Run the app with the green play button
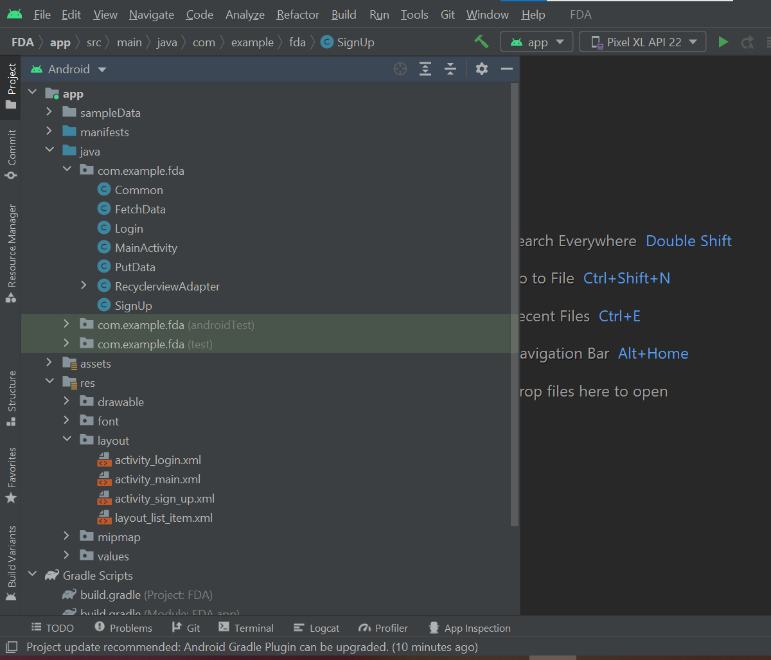 tap(723, 42)
